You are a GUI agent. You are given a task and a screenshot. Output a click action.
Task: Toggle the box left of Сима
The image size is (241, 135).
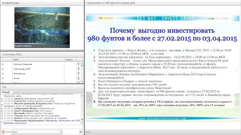click(3, 78)
